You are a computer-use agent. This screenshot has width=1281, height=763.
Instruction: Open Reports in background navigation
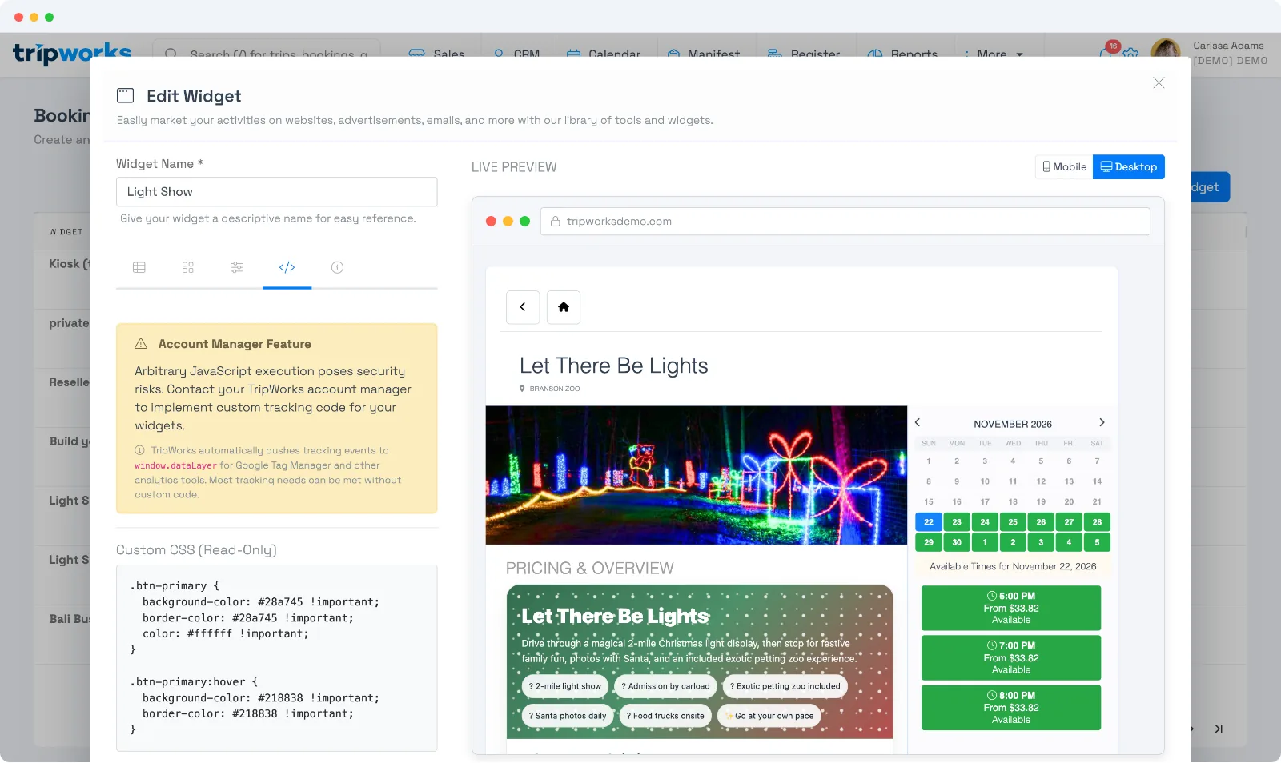pos(903,54)
